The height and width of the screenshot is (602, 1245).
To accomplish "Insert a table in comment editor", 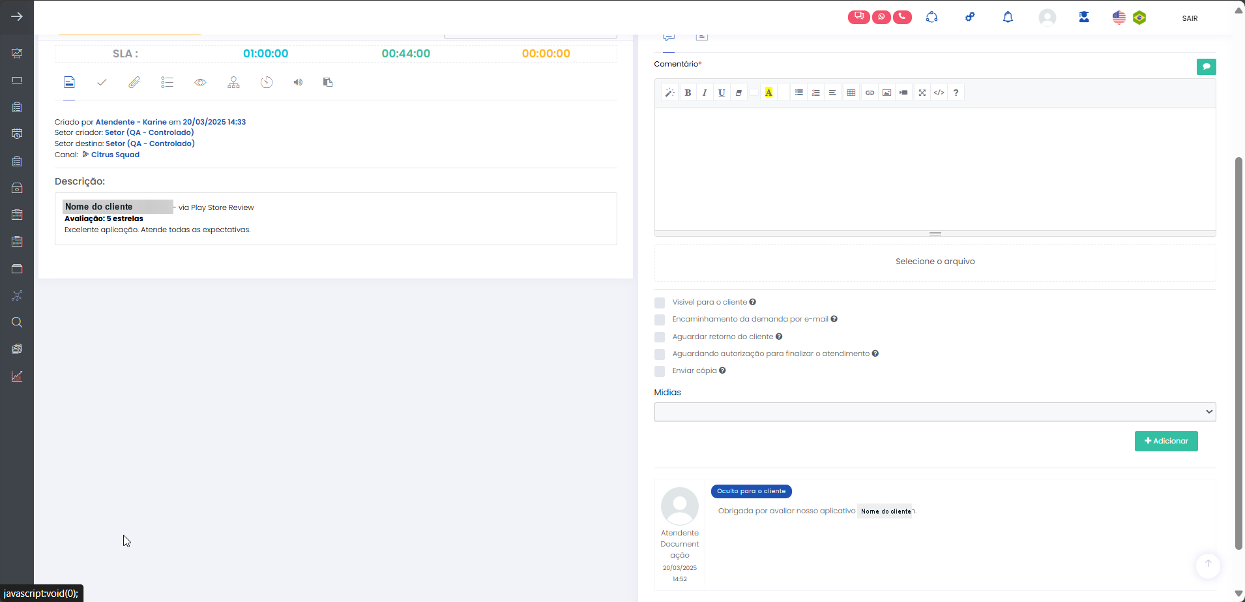I will click(x=851, y=93).
